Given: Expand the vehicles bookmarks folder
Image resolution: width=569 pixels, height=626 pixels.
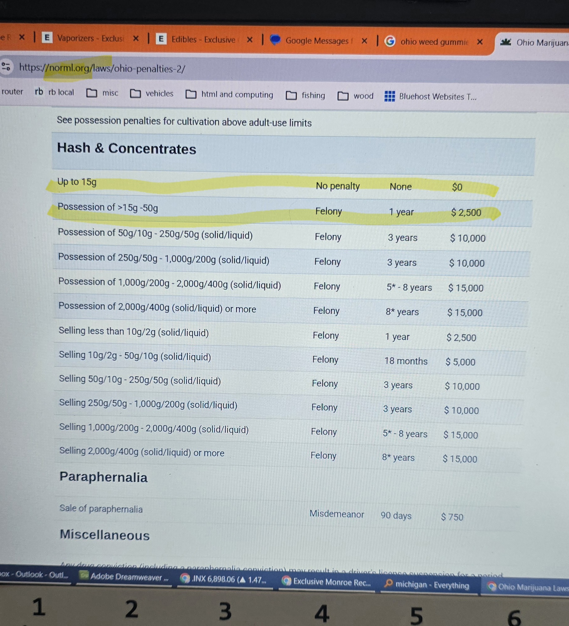Looking at the screenshot, I should 152,94.
